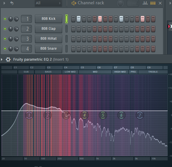Adjust the channel swing knob
Screen dimensions: 172x167
click(x=120, y=3)
